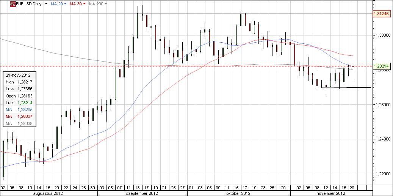Click the blue MA value 1,28205
This screenshot has width=393, height=196.
tap(25, 110)
